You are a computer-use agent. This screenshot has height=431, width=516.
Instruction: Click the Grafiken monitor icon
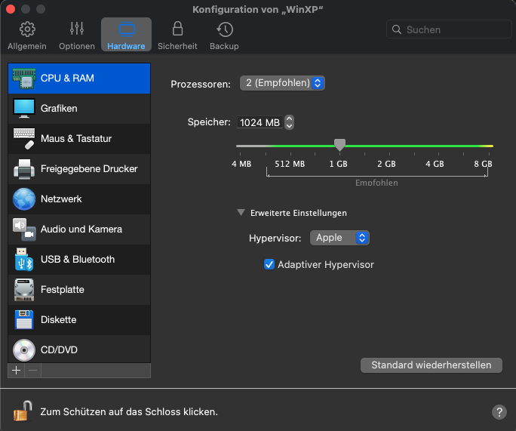tap(24, 108)
